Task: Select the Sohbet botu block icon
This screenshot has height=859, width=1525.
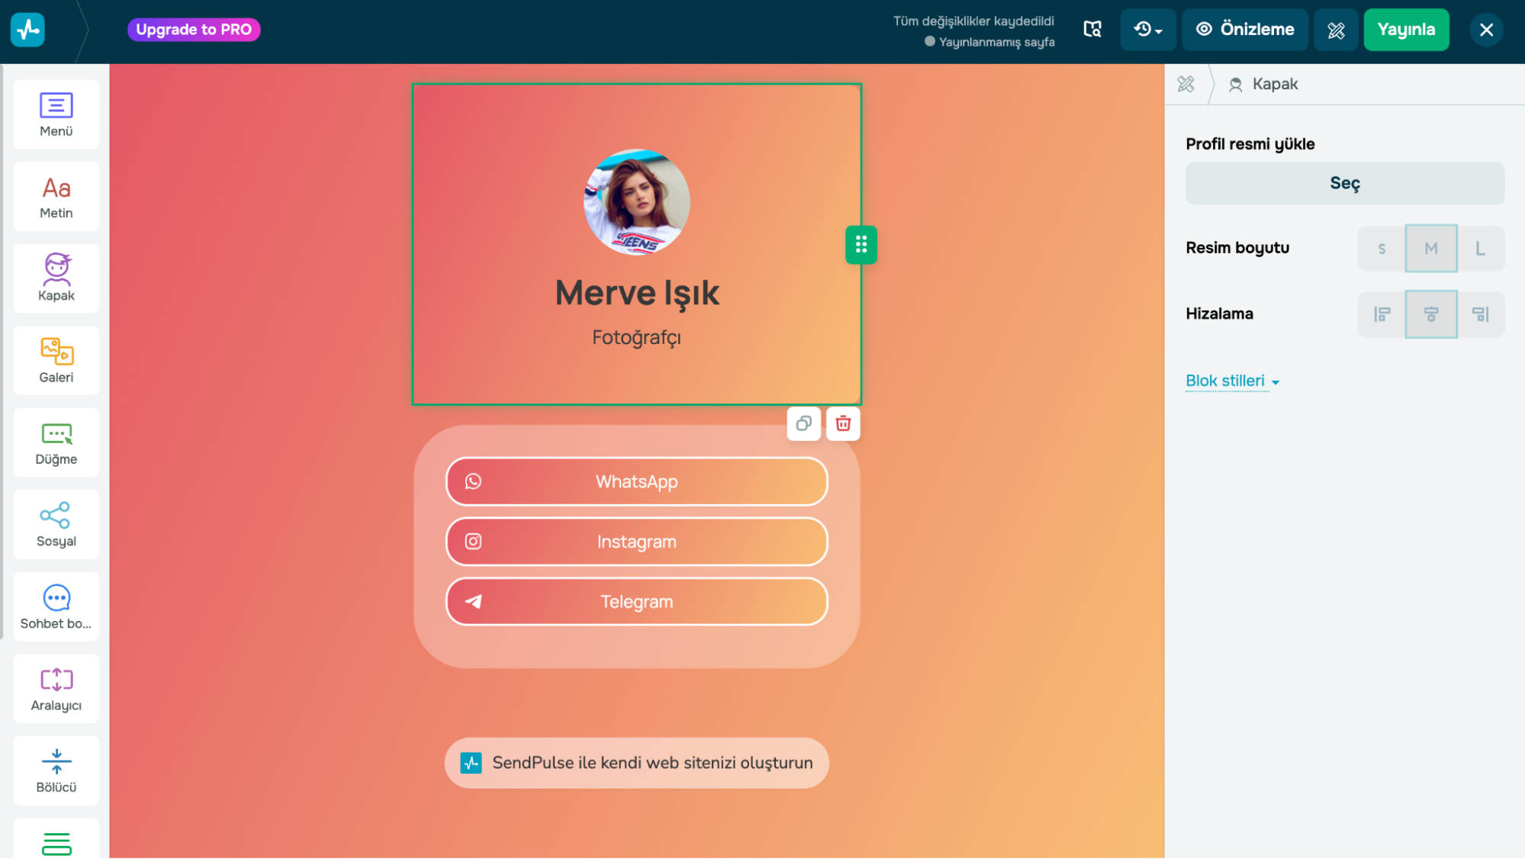Action: tap(55, 606)
